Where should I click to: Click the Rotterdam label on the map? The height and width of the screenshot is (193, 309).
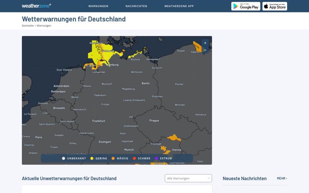(58, 92)
